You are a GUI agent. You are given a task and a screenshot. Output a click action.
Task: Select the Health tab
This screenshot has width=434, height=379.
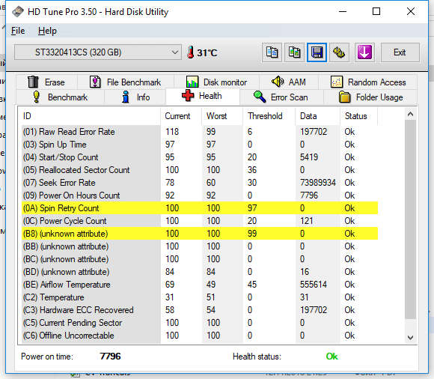click(x=203, y=96)
